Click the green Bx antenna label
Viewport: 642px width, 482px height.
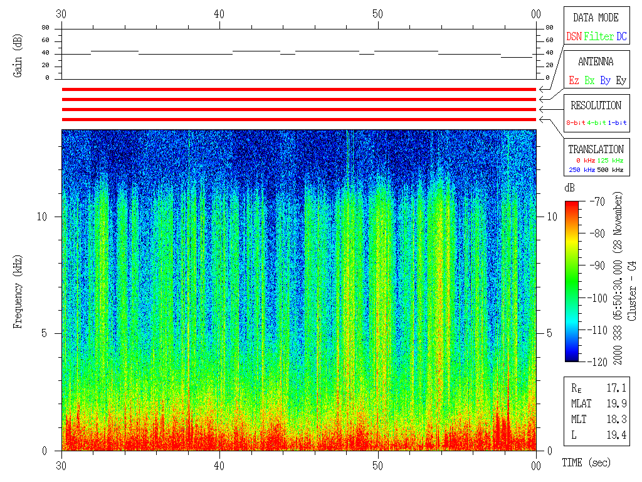tap(589, 81)
